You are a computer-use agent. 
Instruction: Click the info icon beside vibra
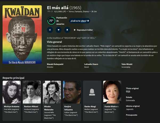point(88,21)
